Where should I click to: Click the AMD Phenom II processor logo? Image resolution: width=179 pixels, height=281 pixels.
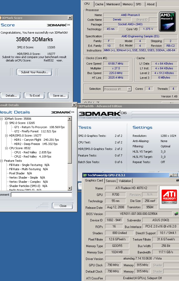pos(168,22)
